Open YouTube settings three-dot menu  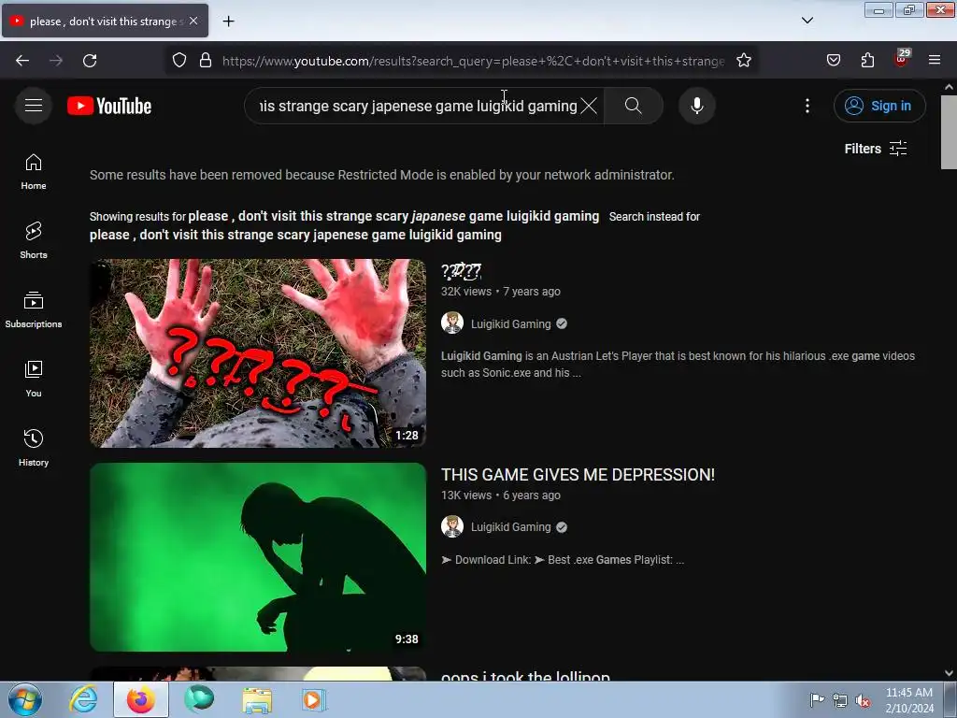point(807,106)
